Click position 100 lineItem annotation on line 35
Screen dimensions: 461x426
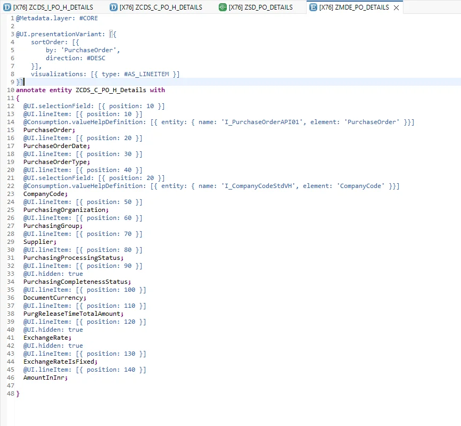tap(85, 290)
